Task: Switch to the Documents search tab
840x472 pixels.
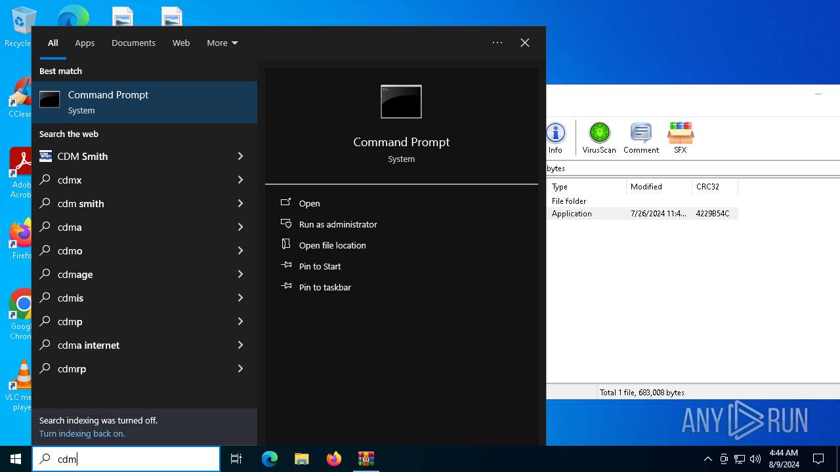Action: click(133, 43)
